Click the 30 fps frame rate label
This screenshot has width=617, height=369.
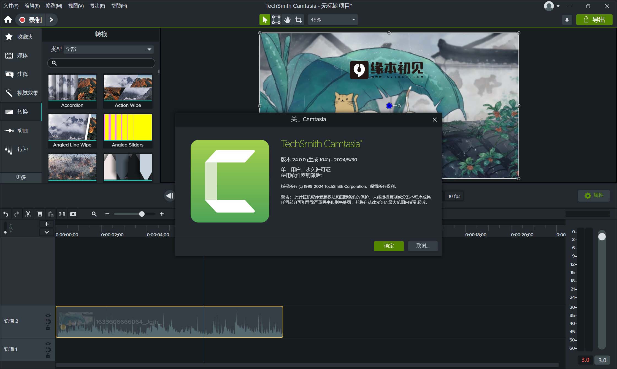(454, 196)
